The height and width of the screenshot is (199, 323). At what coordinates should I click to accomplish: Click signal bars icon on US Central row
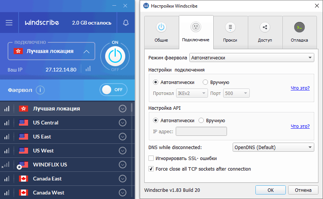coord(7,123)
